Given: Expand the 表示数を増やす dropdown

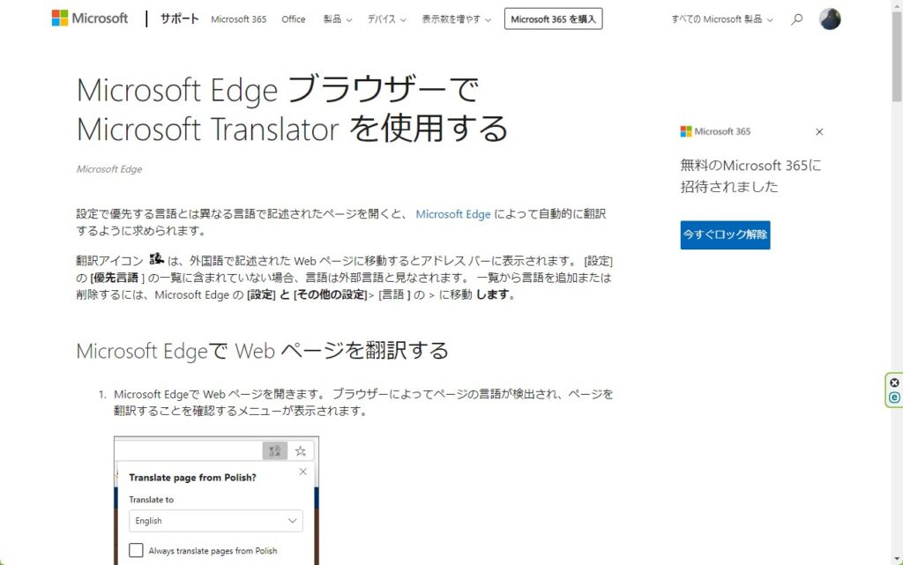Looking at the screenshot, I should (456, 19).
